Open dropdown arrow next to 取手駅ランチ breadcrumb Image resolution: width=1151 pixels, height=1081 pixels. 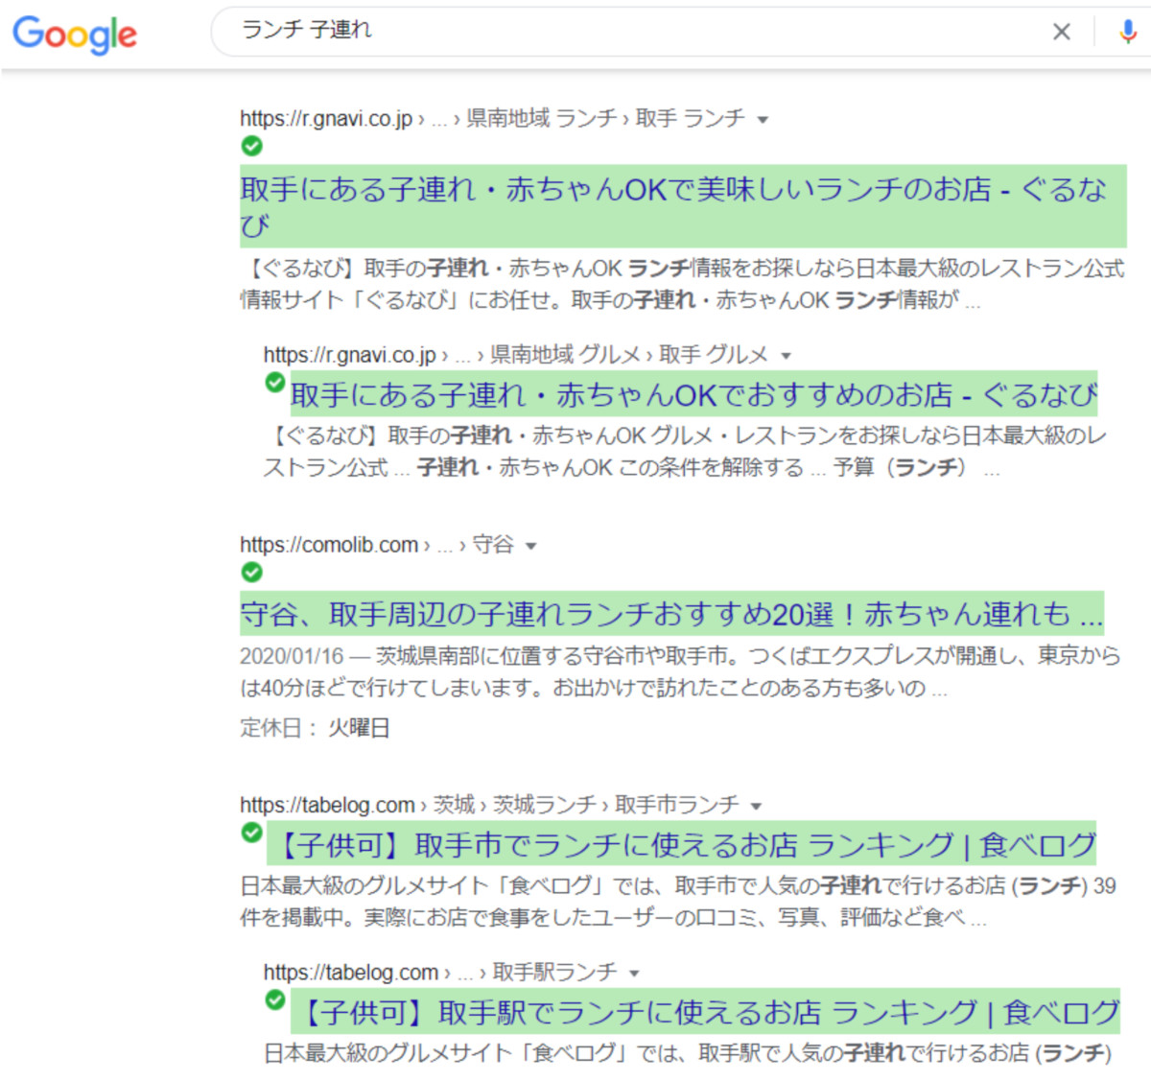pyautogui.click(x=633, y=974)
